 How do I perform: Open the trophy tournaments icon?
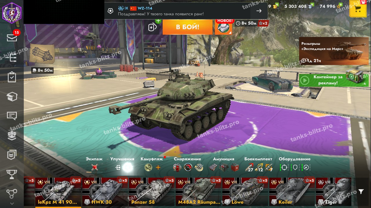[12, 174]
